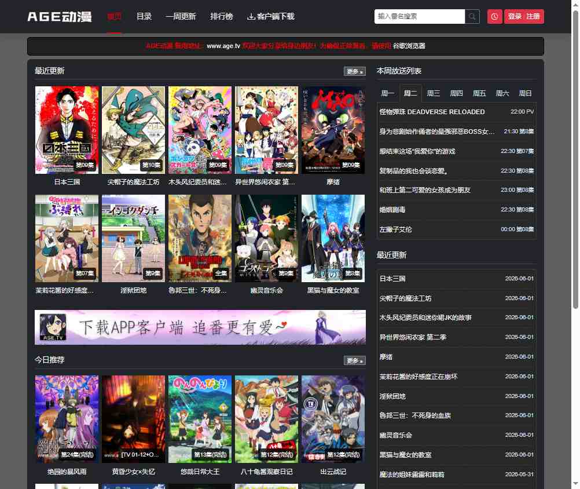Open 尖帽子的魔法工坊 poster thumbnail
The width and height of the screenshot is (580, 489).
tap(134, 130)
